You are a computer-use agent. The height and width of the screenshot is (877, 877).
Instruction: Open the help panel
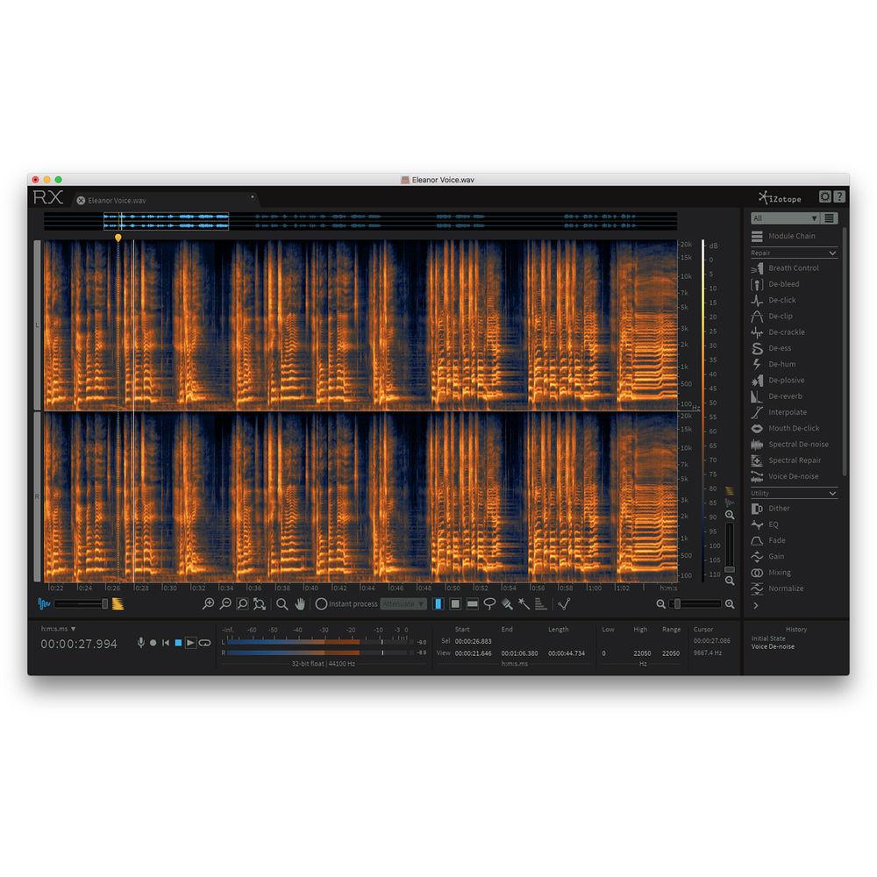838,198
